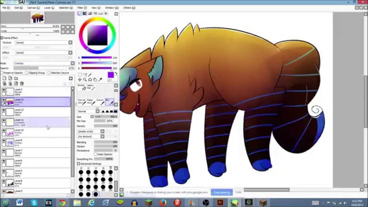368x207 pixels.
Task: Open Microsoft Word from the taskbar
Action: [20, 203]
